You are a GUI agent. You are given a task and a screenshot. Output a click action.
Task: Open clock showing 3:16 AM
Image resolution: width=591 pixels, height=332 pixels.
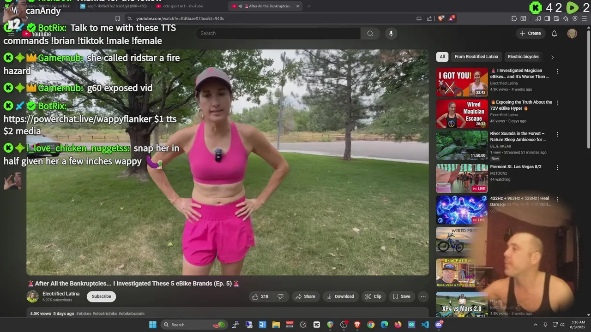point(578,325)
